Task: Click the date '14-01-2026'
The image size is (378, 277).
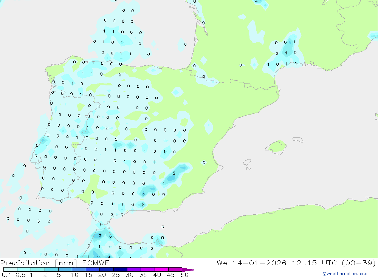Action: (x=259, y=263)
